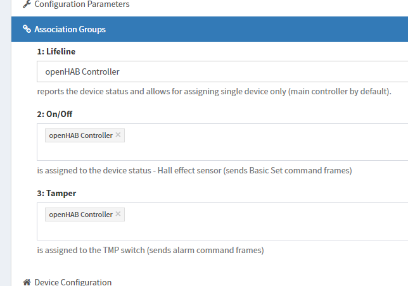
Task: Click the Lifeline device status description text
Action: pos(214,91)
